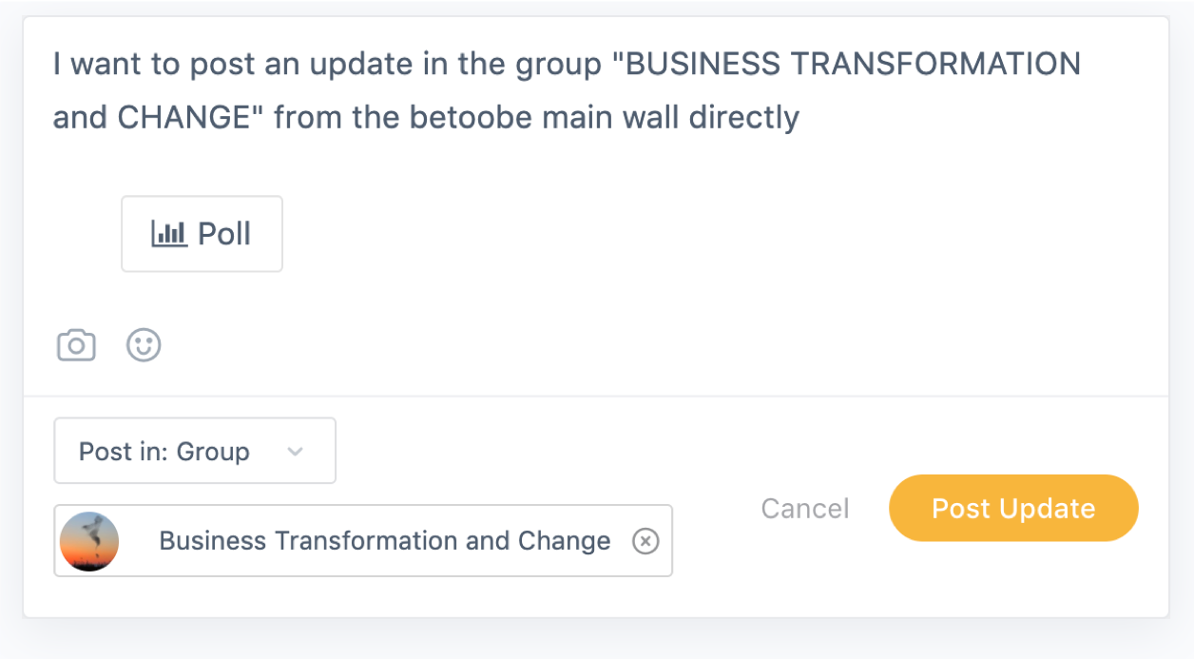Cancel the post update
The width and height of the screenshot is (1194, 659).
805,509
